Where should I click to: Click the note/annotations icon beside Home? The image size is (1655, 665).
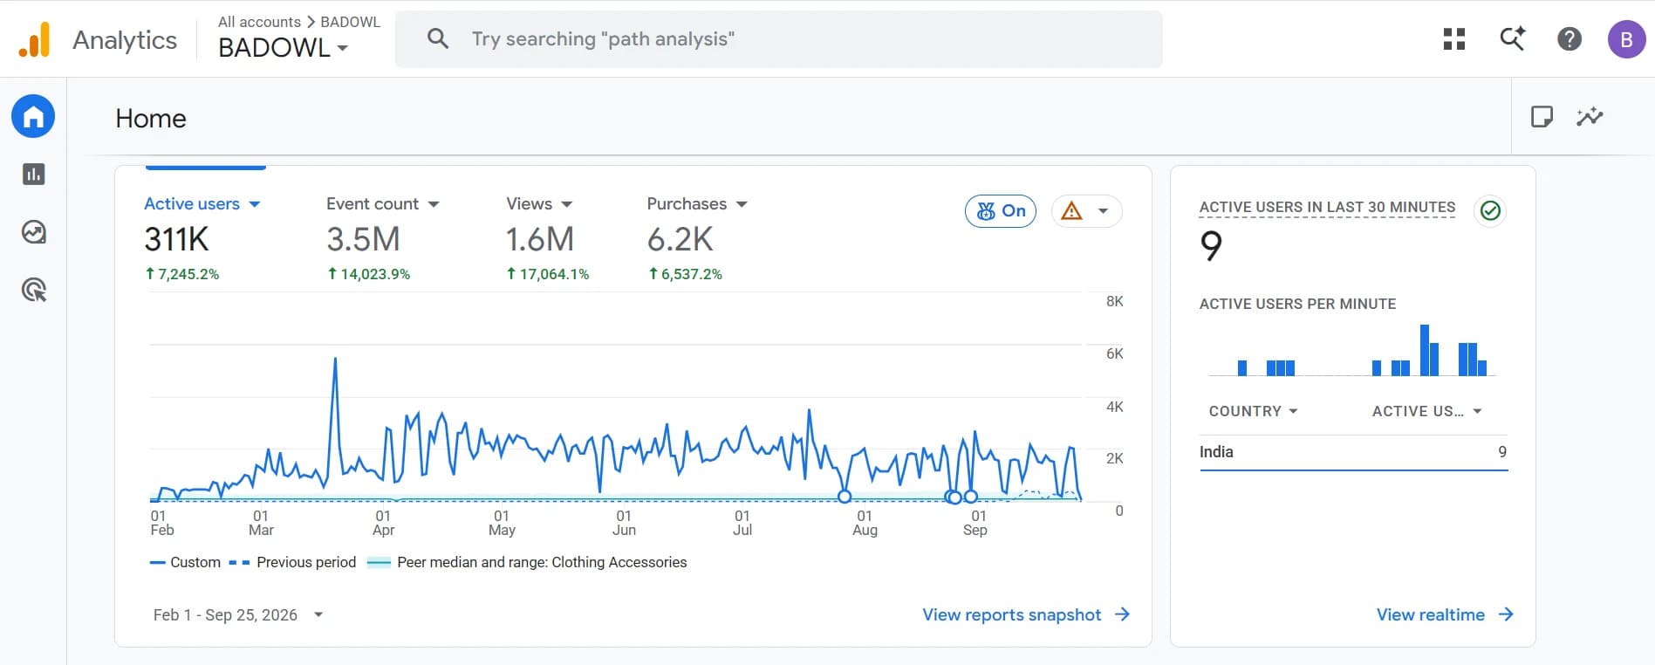1542,116
